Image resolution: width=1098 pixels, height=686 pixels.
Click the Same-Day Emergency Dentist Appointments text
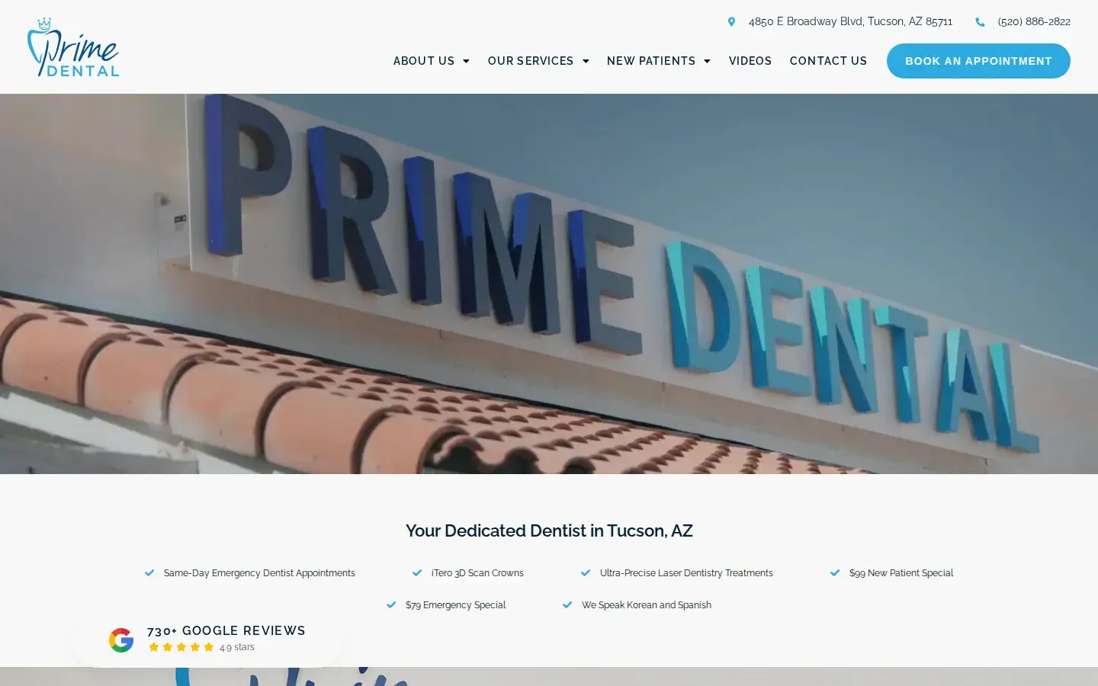pyautogui.click(x=259, y=573)
